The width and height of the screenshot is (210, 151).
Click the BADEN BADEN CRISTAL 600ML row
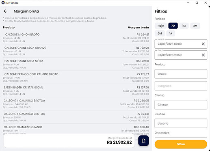(76, 91)
